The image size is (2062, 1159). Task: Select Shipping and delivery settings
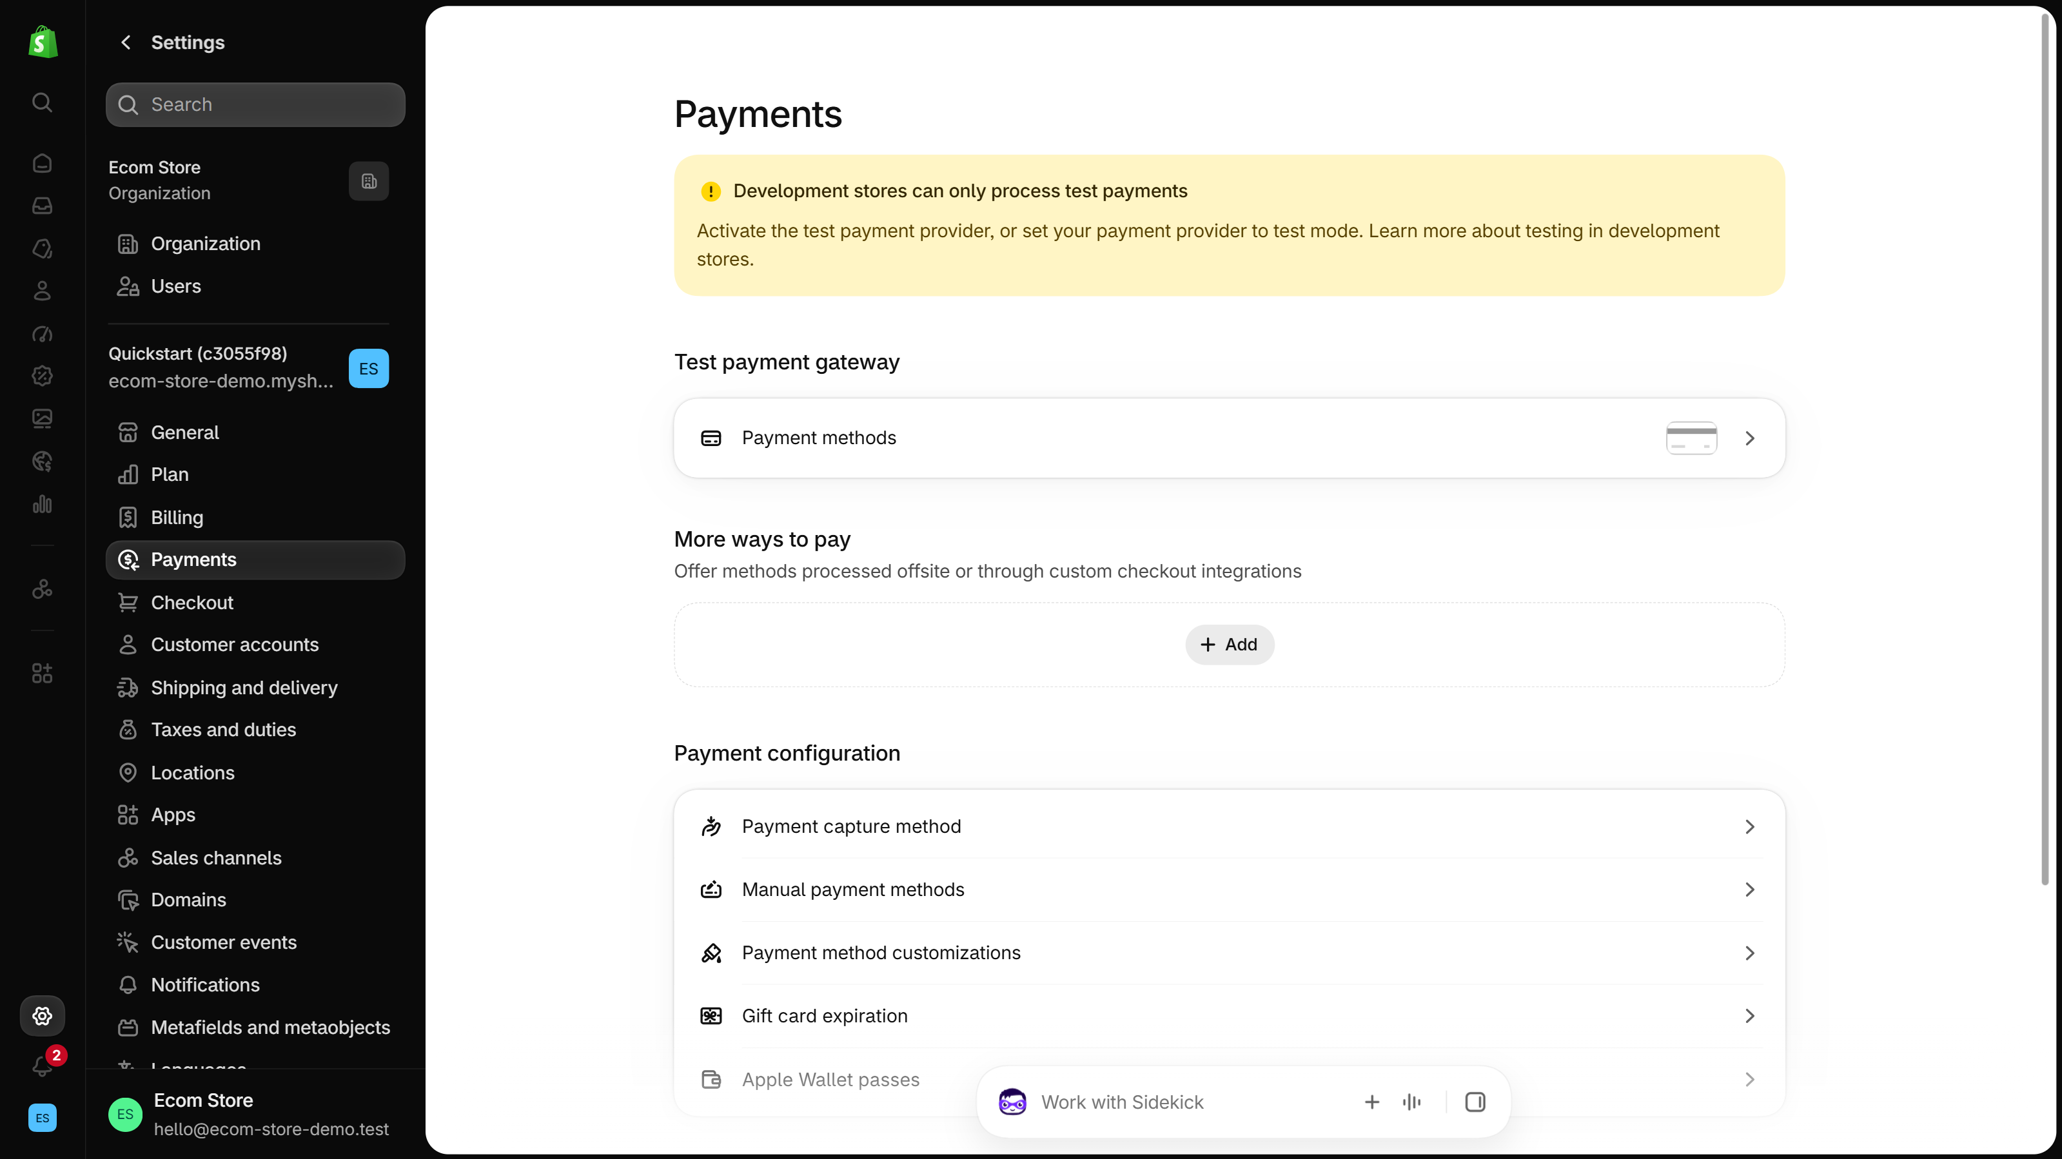click(255, 688)
